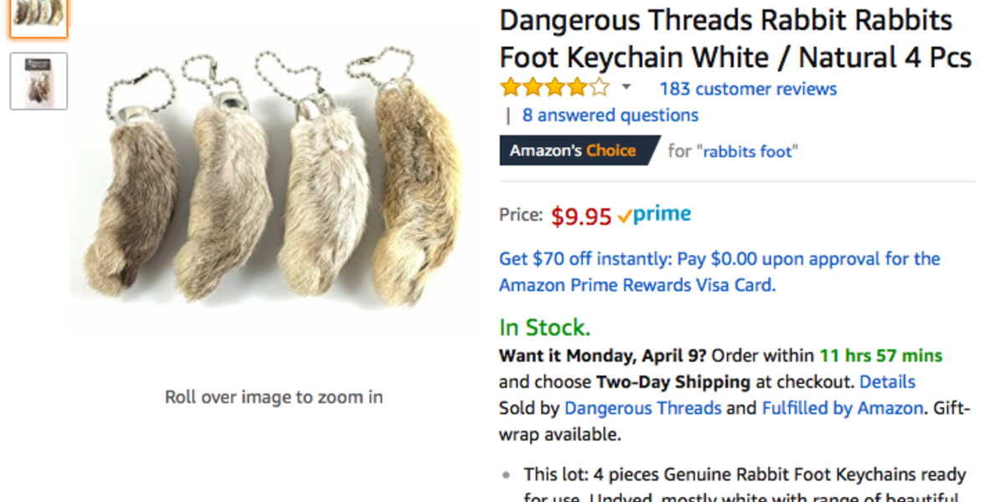Visit the Dangerous Threads seller page
The image size is (1005, 502).
(x=642, y=408)
